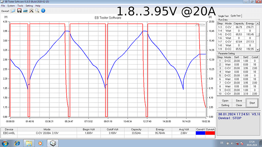Click the Clear button
This screenshot has width=262, height=147.
point(239,105)
